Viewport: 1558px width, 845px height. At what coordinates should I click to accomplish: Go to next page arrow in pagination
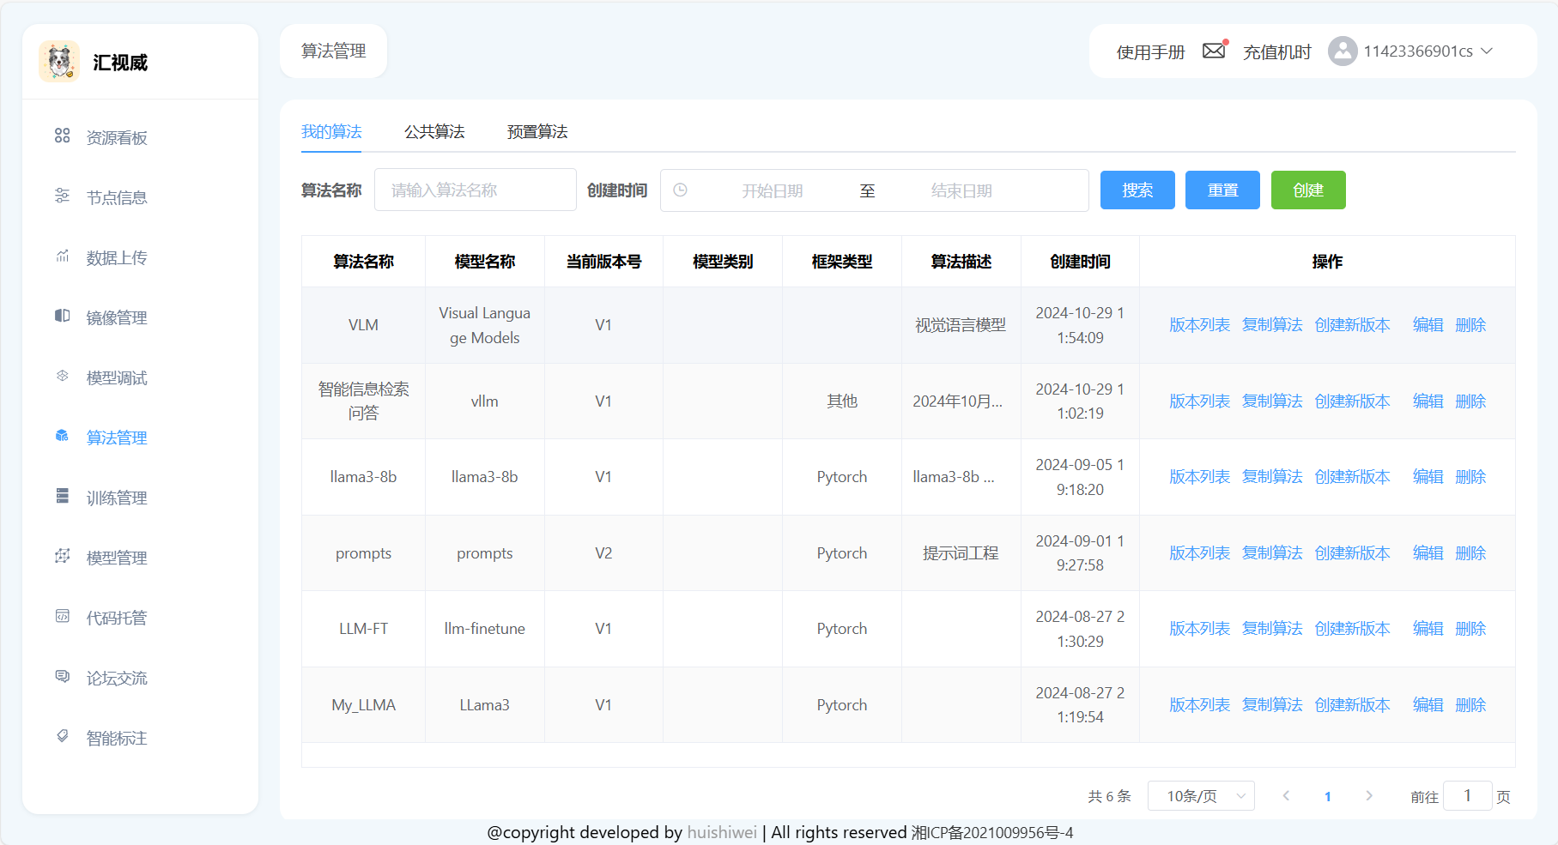[1369, 796]
